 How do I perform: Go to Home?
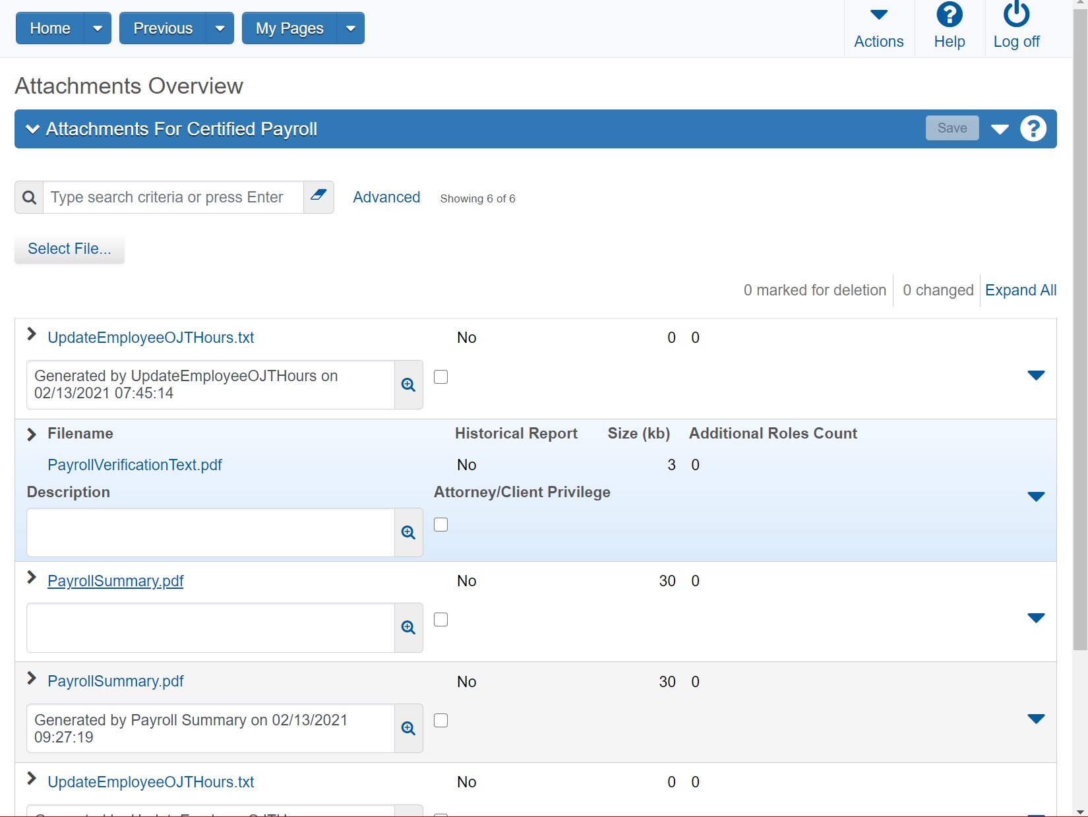[50, 28]
